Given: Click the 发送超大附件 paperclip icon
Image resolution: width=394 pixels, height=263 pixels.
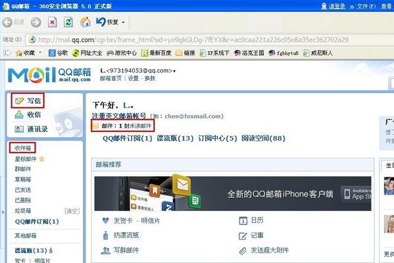Looking at the screenshot, I should tap(243, 251).
